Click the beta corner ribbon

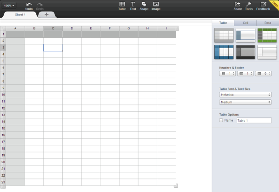(x=275, y=4)
